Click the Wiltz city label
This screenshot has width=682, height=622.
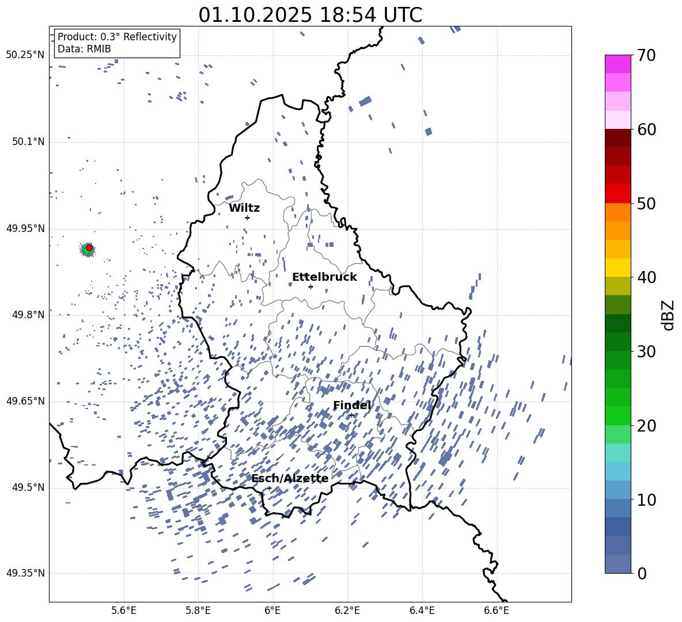click(244, 208)
